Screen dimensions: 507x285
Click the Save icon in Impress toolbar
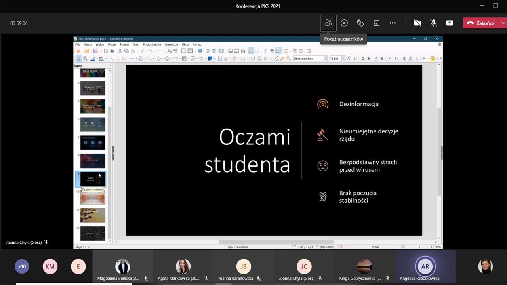coord(95,51)
